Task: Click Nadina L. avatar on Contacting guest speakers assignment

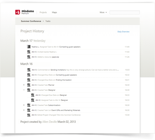Action: coord(29,47)
